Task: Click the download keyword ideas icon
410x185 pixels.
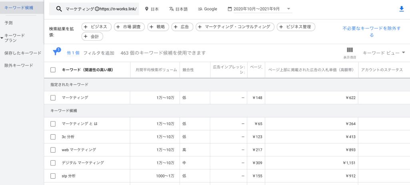Action: coord(402,9)
